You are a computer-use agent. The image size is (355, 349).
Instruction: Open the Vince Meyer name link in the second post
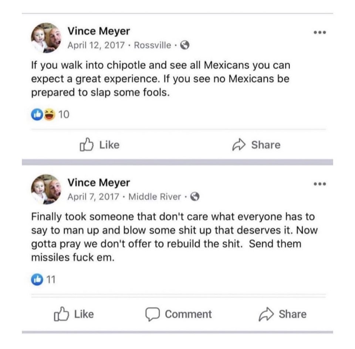click(x=99, y=183)
